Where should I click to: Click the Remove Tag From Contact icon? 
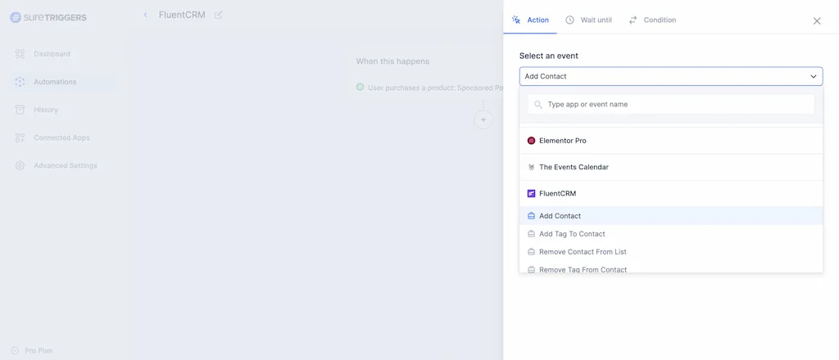(531, 270)
